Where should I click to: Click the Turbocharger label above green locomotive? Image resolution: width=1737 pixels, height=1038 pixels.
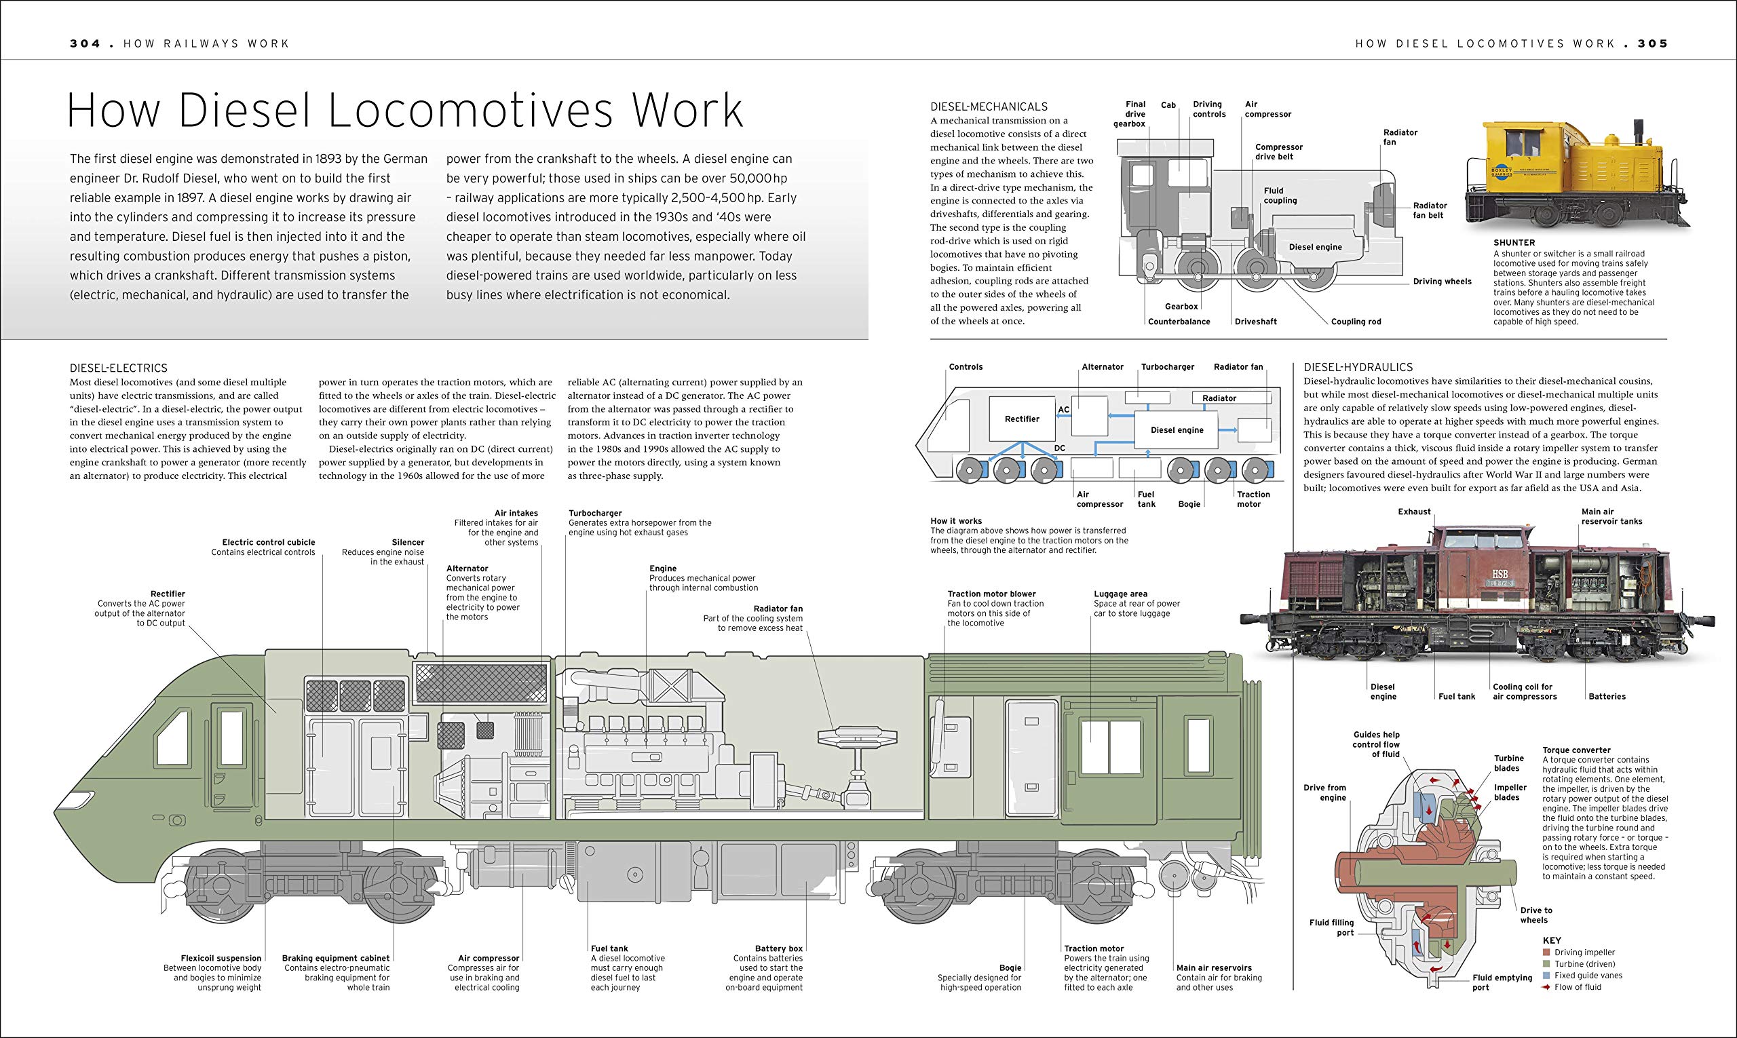coord(594,513)
